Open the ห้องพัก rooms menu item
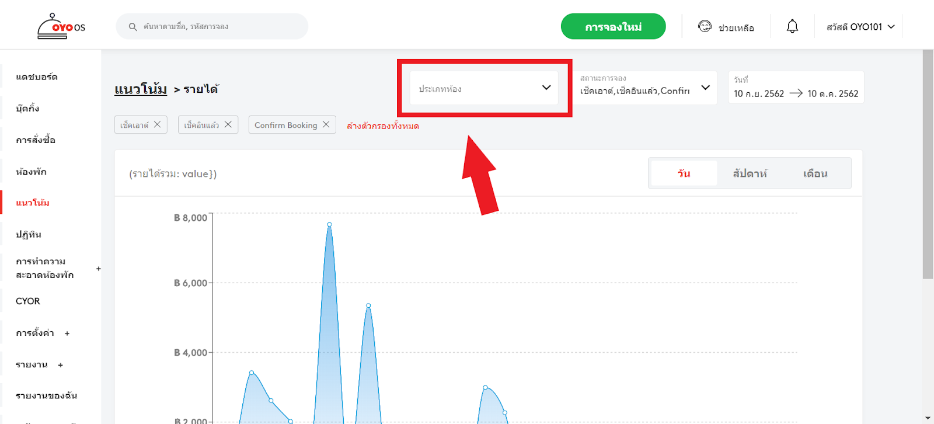This screenshot has width=934, height=424. (x=31, y=172)
